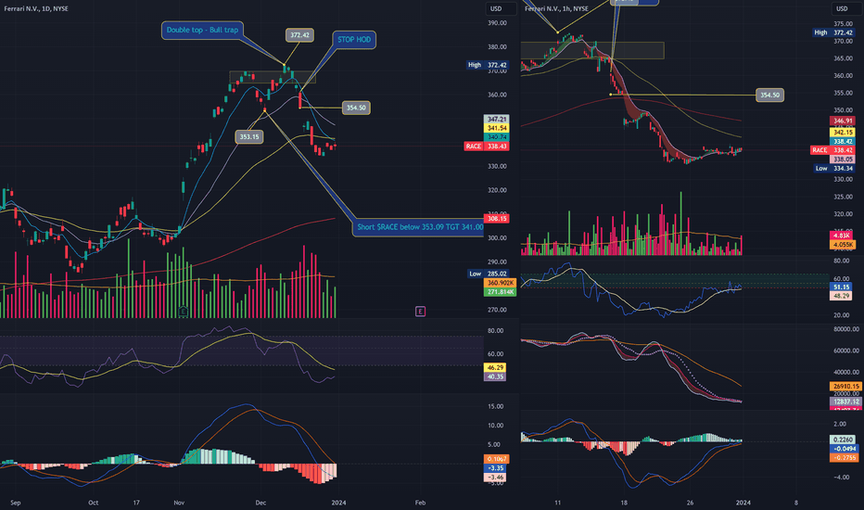This screenshot has height=510, width=864.
Task: Open the USD currency selector on daily chart
Action: (x=501, y=9)
